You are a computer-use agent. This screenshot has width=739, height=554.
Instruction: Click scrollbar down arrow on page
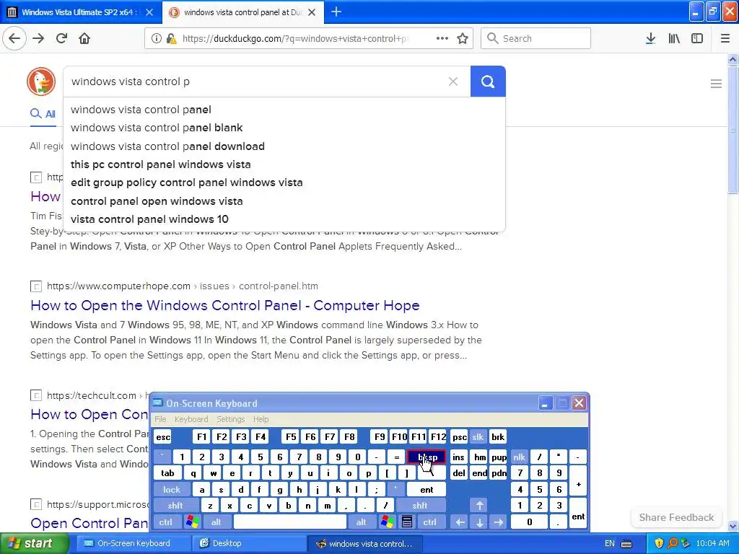pos(733,526)
